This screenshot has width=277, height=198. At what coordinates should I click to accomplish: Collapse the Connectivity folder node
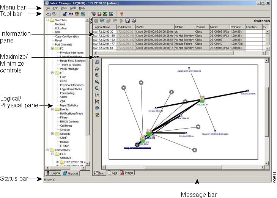click(x=47, y=150)
